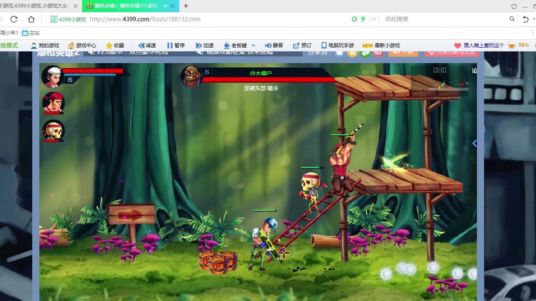Open a new browser tab

tap(186, 6)
